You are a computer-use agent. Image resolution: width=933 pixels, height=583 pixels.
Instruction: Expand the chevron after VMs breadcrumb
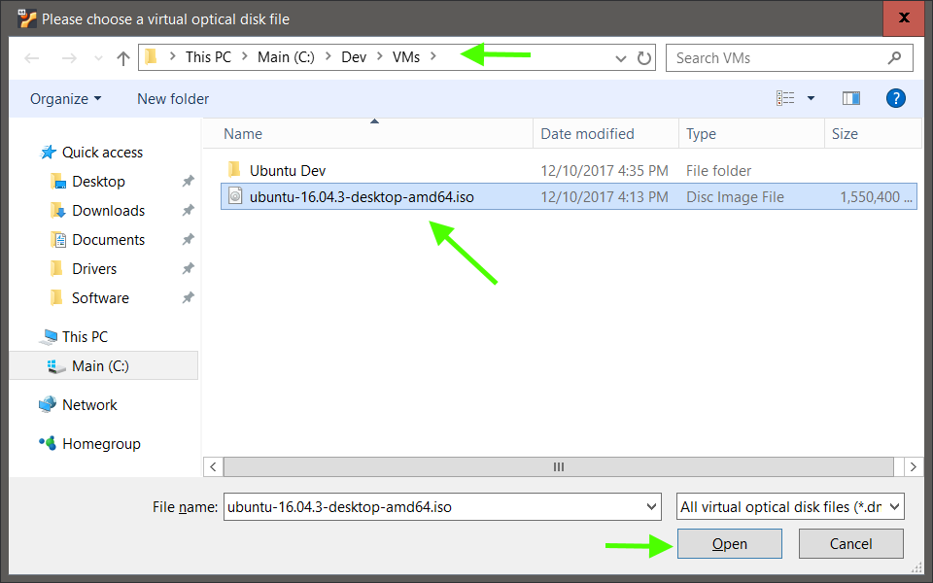point(433,56)
